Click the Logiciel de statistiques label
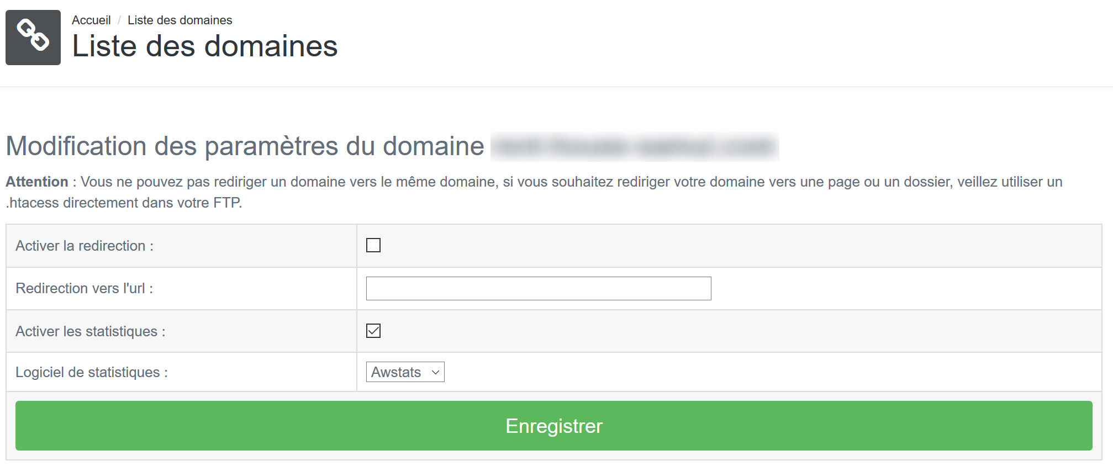Screen dimensions: 1113x466 click(92, 372)
